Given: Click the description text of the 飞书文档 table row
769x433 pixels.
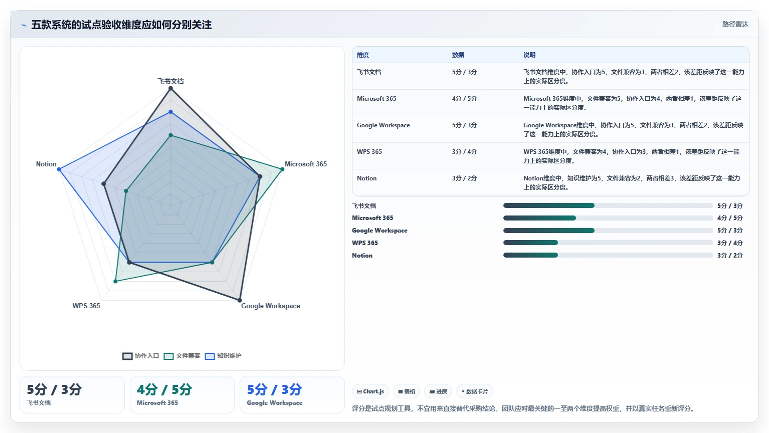Looking at the screenshot, I should 634,77.
